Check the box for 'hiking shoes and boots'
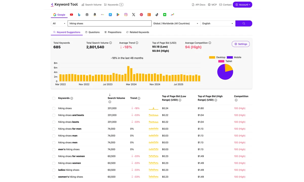This screenshot has height=182, width=304. coord(54,115)
